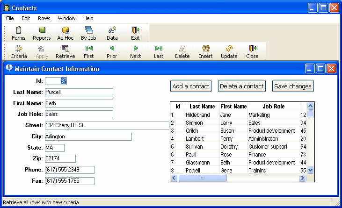
Task: Select the Simmon row in table
Action: click(239, 122)
